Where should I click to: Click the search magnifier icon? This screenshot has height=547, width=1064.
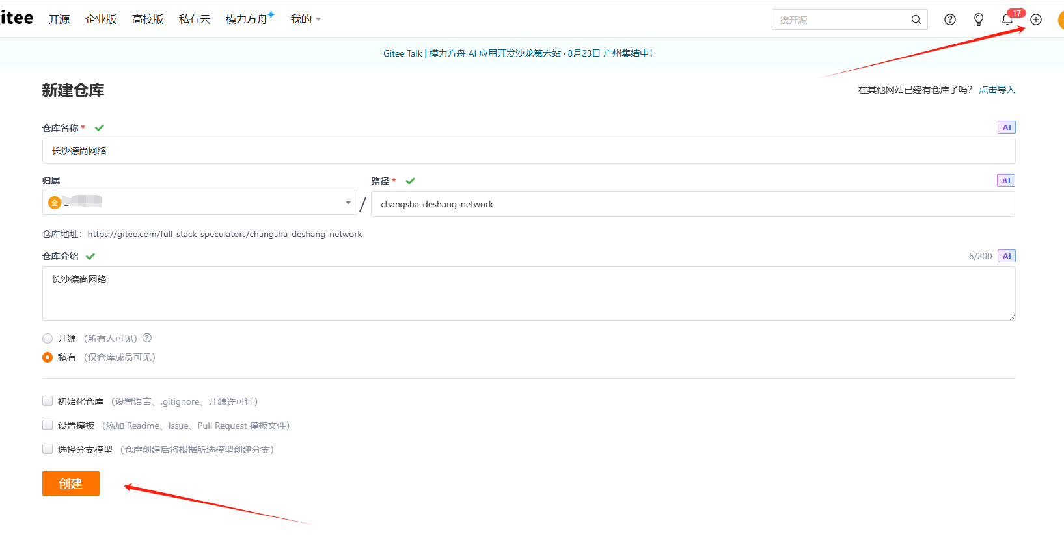click(x=916, y=19)
